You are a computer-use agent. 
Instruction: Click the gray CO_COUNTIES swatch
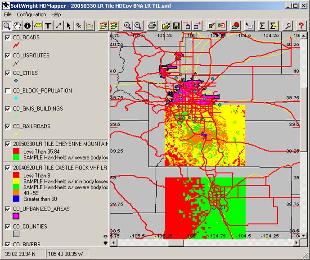[16, 234]
